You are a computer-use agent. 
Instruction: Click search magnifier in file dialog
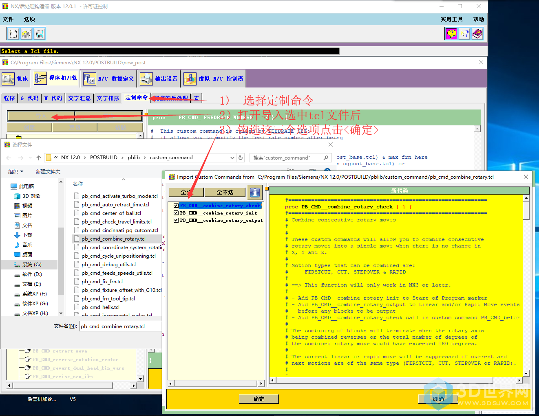pos(326,158)
